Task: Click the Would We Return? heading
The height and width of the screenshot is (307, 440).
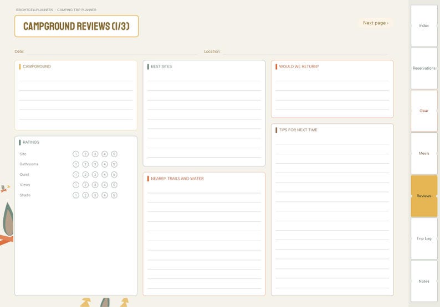Action: point(299,67)
